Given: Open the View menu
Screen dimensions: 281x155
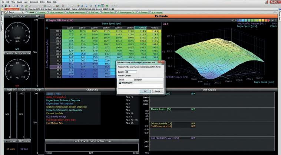Looking at the screenshot, I should coord(13,2).
